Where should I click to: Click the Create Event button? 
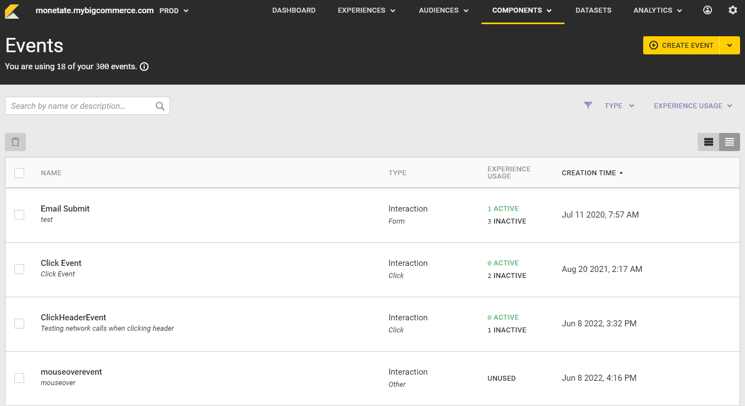point(681,46)
